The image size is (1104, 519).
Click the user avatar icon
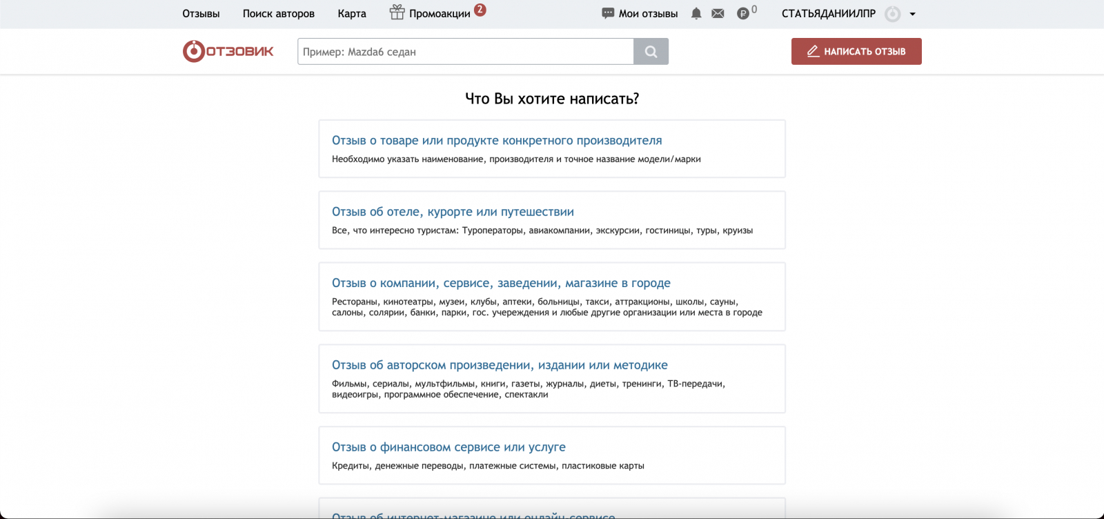pos(893,14)
